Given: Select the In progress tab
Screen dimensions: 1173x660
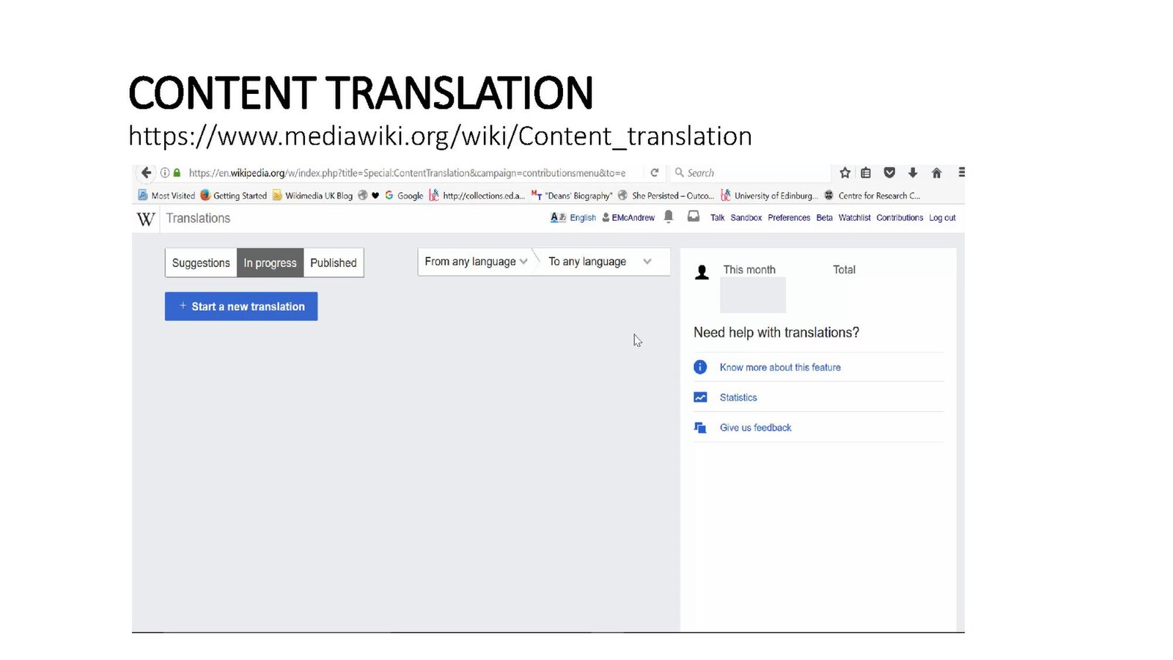Looking at the screenshot, I should click(x=270, y=263).
